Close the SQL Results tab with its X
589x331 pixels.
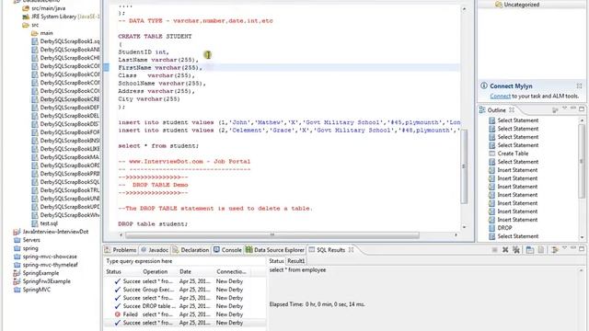[x=351, y=249]
